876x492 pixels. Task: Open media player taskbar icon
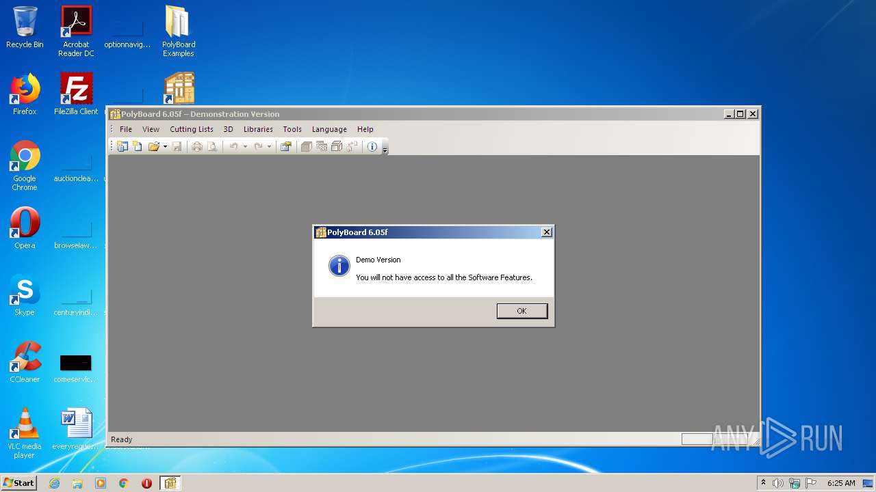pos(101,483)
